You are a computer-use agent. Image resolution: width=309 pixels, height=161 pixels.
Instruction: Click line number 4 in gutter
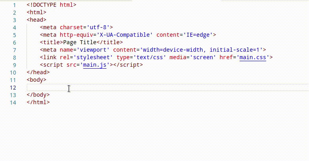point(14,28)
